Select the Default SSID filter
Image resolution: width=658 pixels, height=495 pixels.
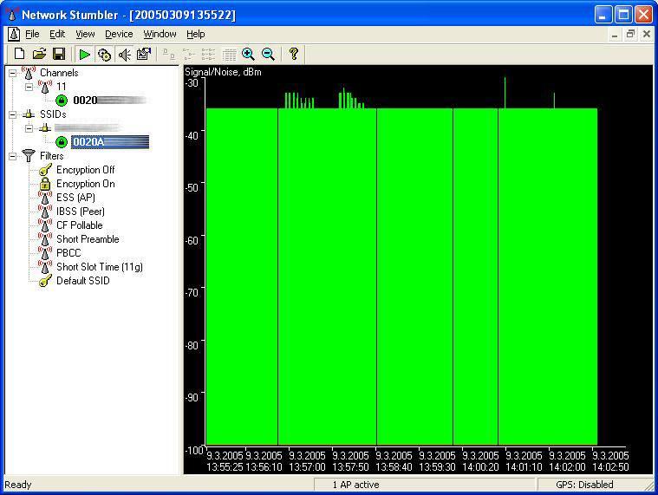point(83,280)
